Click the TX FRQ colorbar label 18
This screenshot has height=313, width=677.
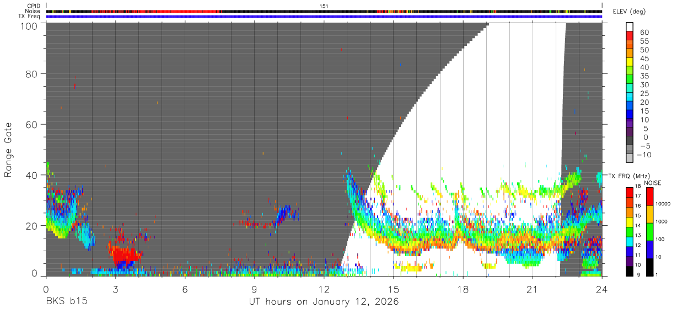(x=638, y=186)
